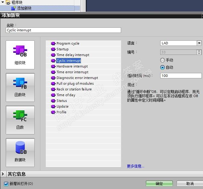Click the Program cycle OB icon
Image resolution: width=203 pixels, height=189 pixels.
(x=53, y=43)
